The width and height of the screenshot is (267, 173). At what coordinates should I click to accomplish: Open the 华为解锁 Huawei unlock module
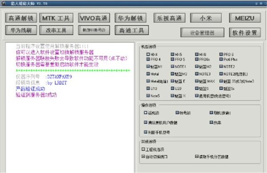coord(130,18)
